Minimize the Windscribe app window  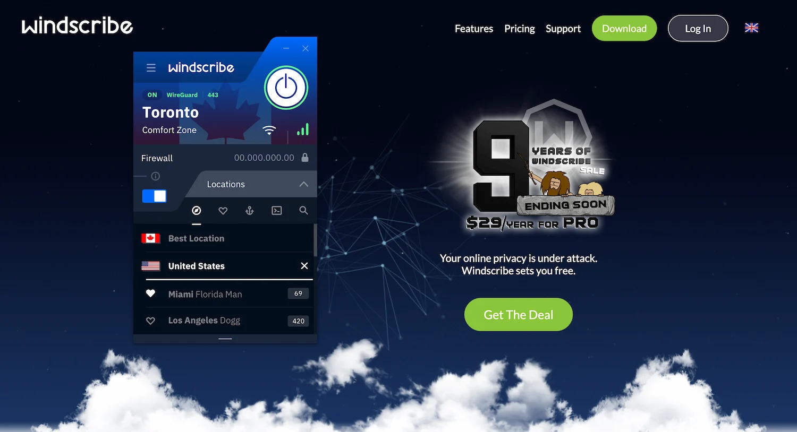point(286,48)
